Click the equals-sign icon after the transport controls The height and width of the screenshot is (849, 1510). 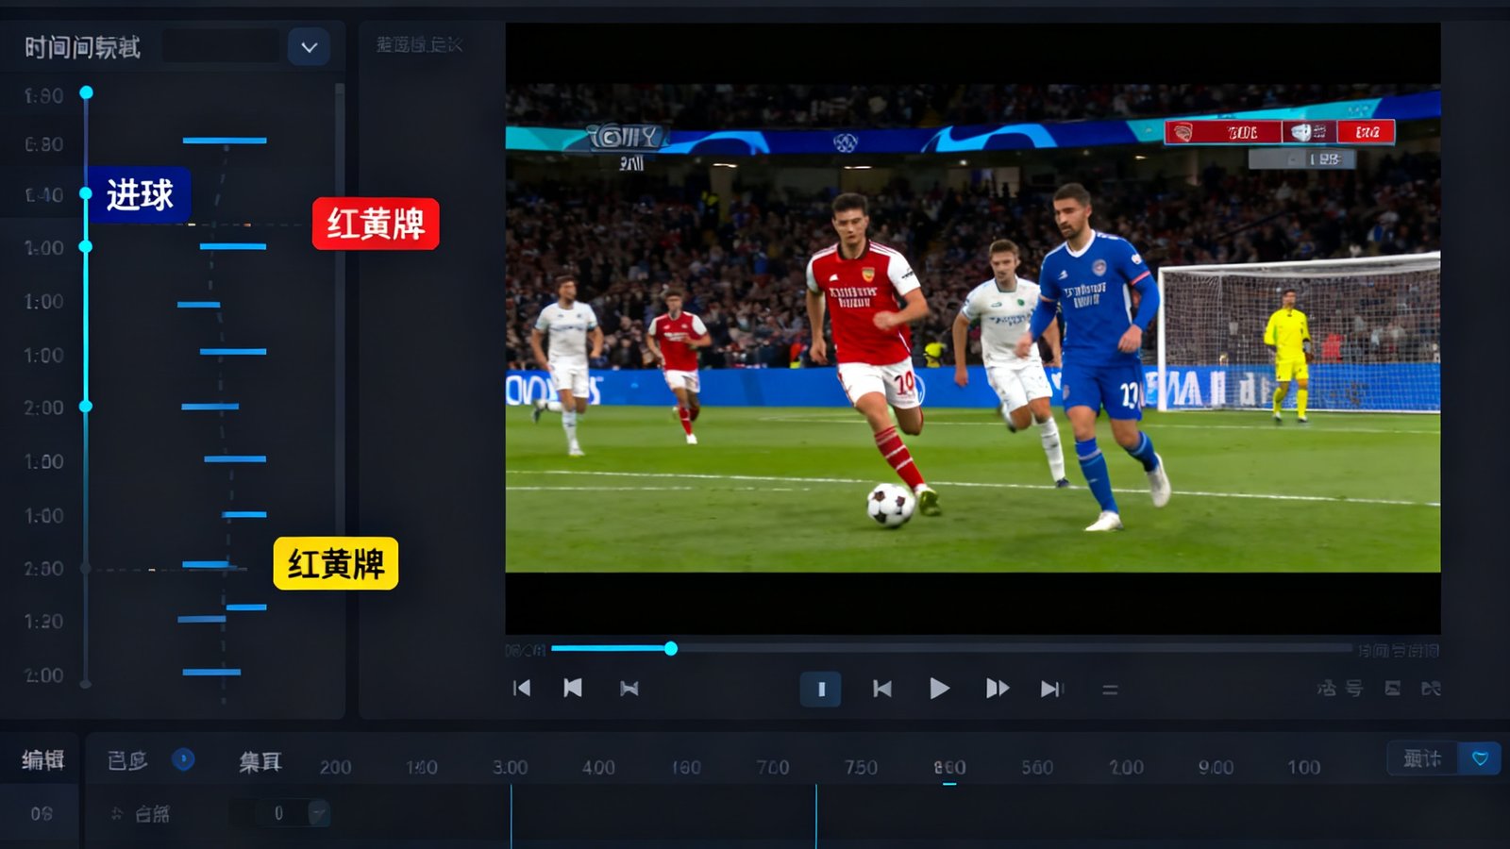[1110, 691]
